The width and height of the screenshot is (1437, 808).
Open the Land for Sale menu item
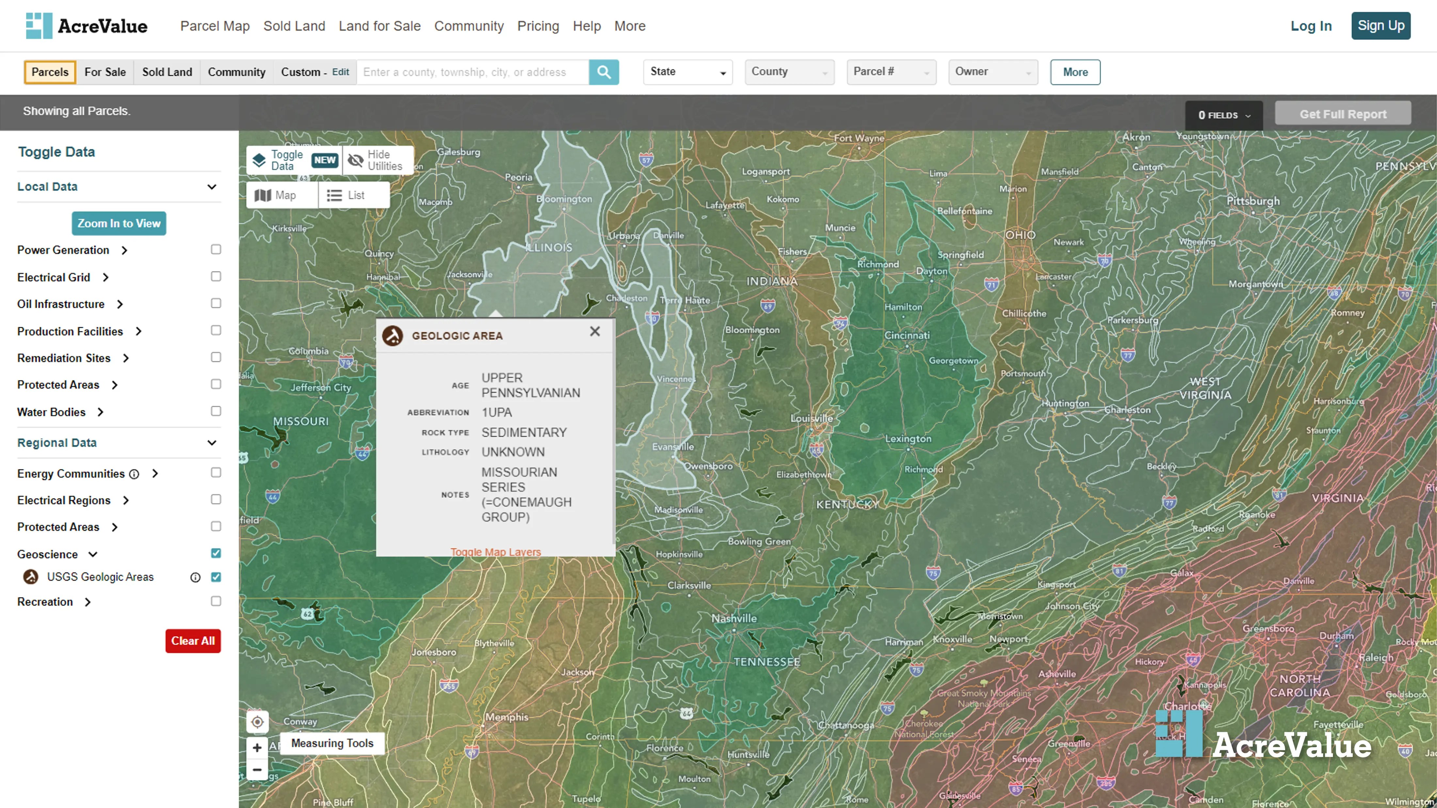[x=379, y=26]
